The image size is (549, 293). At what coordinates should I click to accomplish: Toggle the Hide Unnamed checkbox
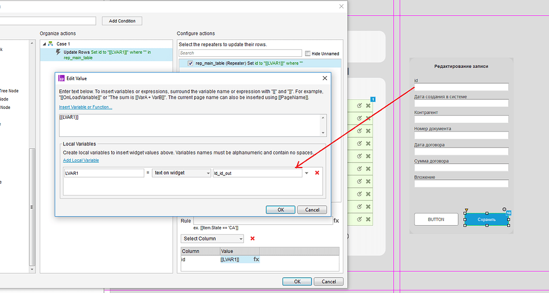point(308,54)
